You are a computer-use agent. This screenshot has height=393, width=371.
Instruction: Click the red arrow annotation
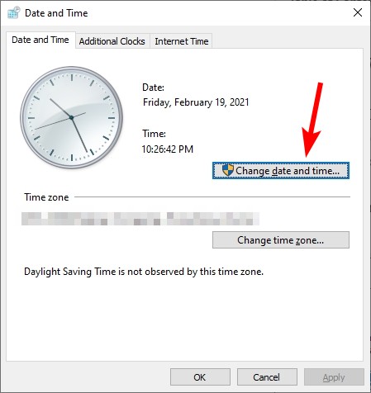click(312, 120)
